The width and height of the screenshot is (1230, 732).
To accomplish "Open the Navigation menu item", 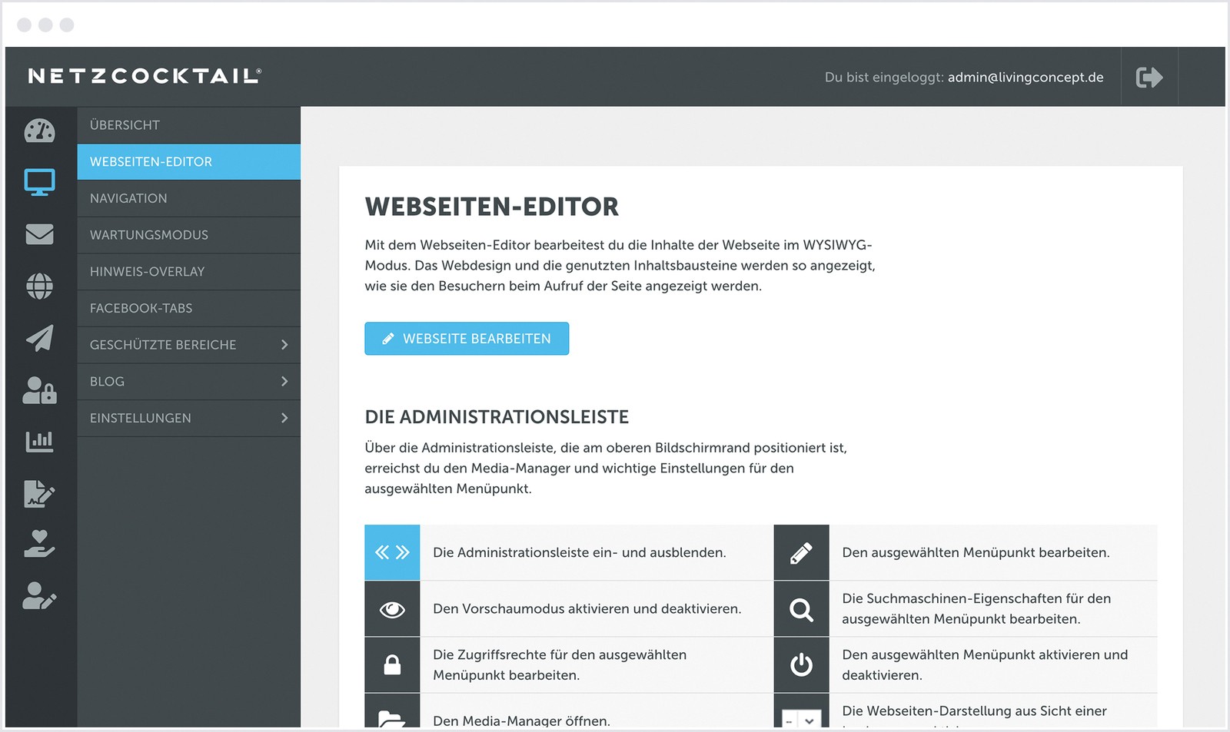I will coord(128,198).
